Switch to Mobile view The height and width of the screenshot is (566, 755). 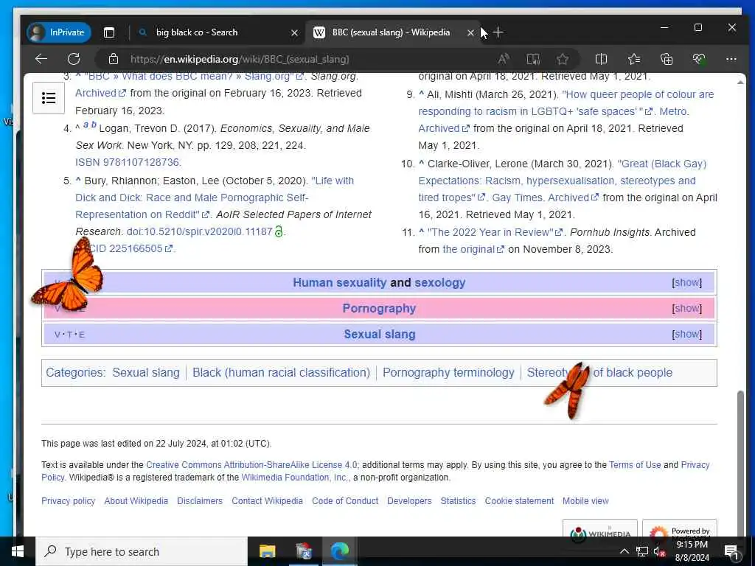585,501
